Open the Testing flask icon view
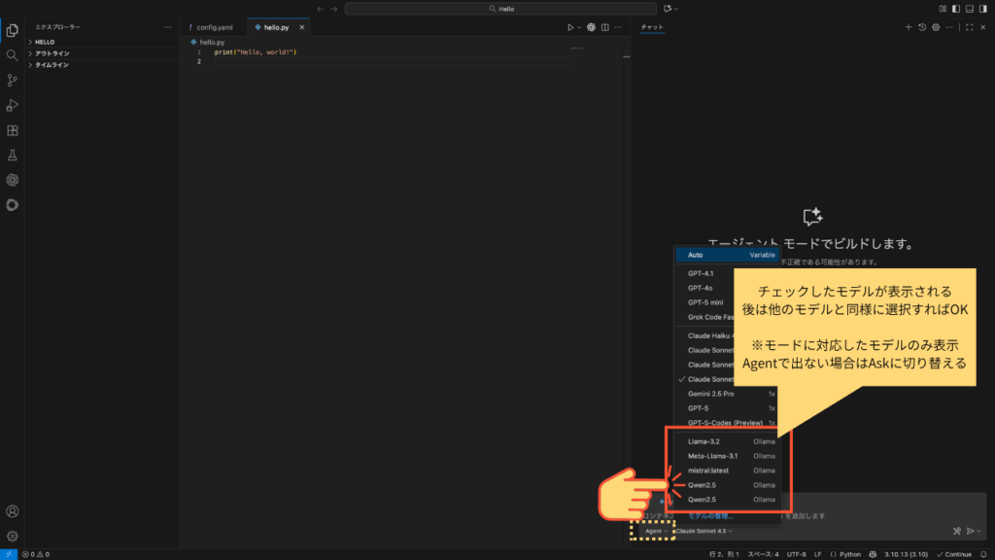The image size is (995, 560). [13, 155]
